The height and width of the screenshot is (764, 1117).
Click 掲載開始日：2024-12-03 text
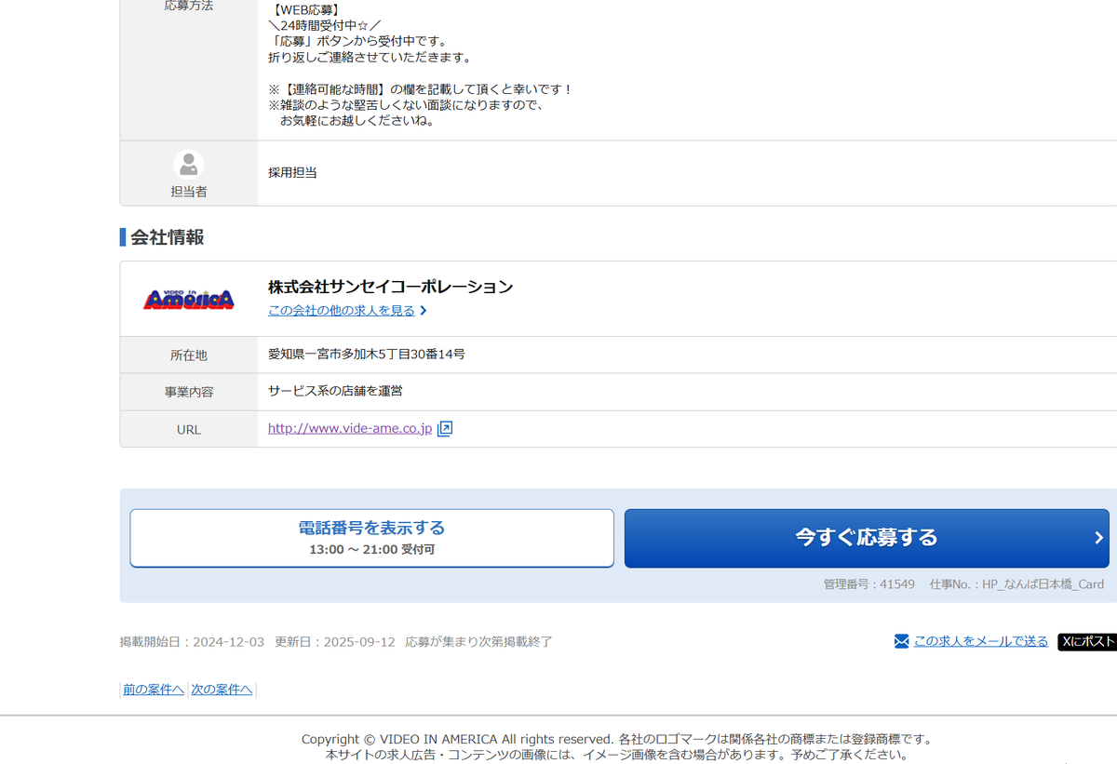pyautogui.click(x=192, y=642)
